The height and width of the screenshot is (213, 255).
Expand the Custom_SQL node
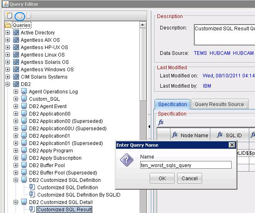(x=16, y=99)
